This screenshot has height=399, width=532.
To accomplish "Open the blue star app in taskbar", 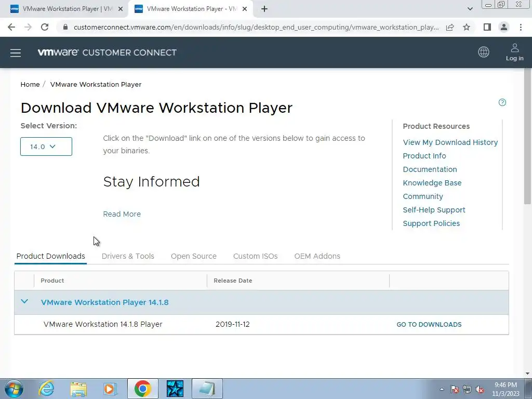I will [175, 389].
